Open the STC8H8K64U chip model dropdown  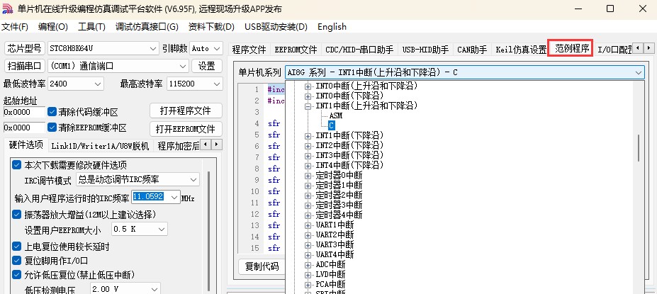(103, 48)
